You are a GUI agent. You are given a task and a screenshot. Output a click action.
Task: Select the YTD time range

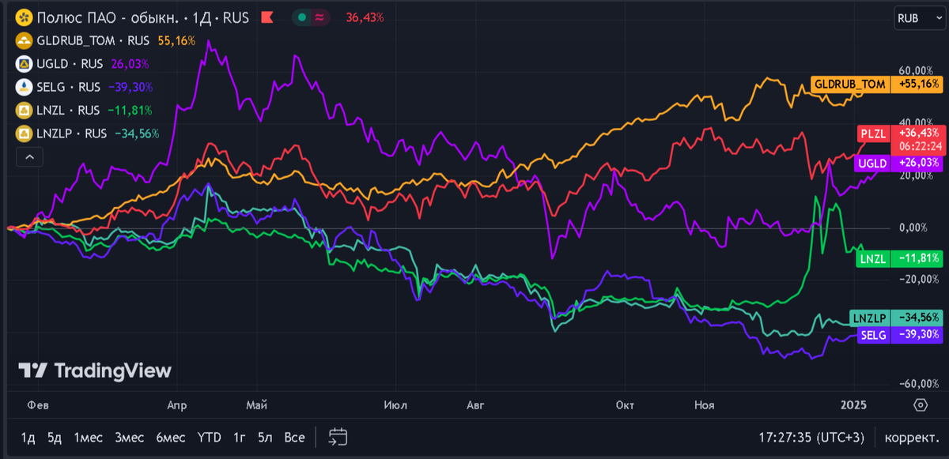point(210,437)
